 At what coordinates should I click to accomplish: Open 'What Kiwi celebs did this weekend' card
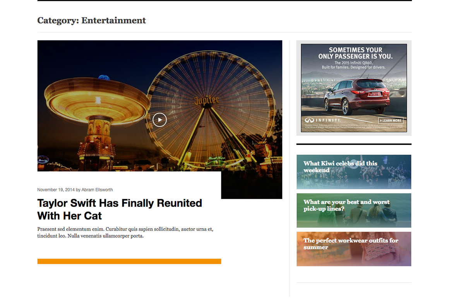point(354,172)
